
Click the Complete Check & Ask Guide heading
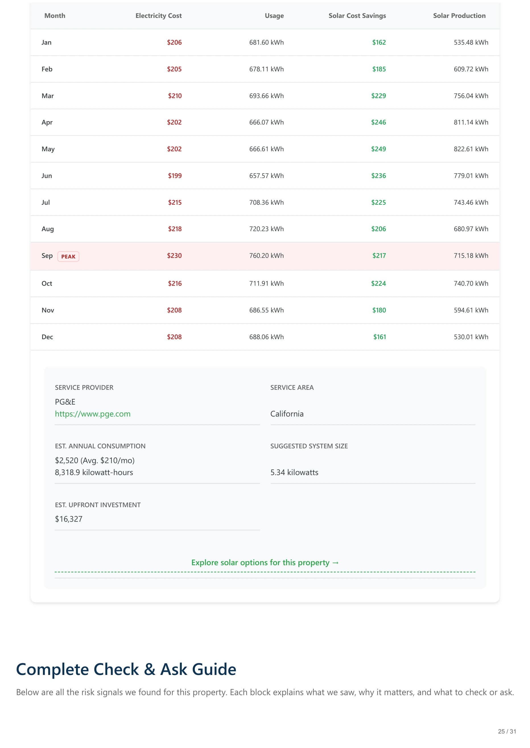tap(126, 670)
